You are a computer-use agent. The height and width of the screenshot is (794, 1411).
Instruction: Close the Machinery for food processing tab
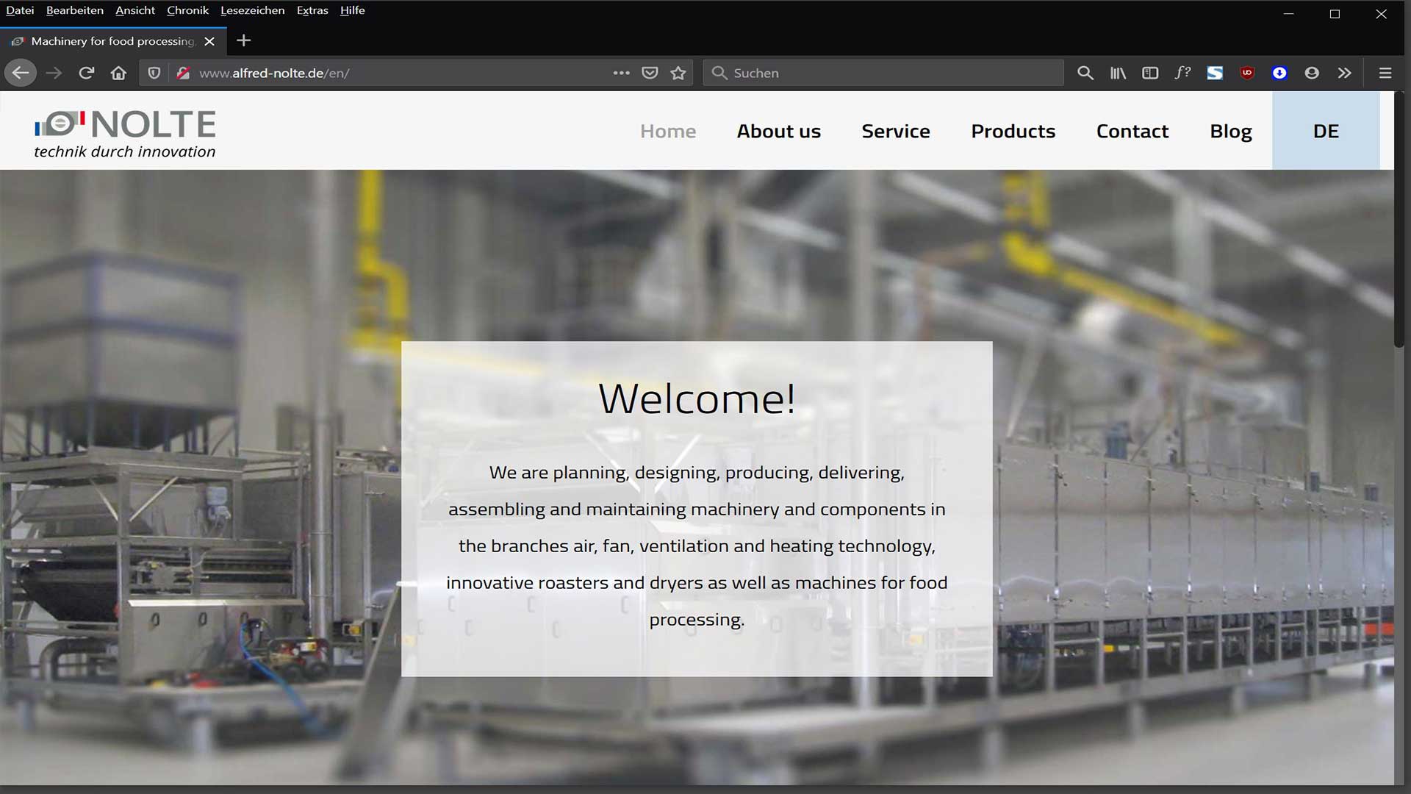coord(209,41)
